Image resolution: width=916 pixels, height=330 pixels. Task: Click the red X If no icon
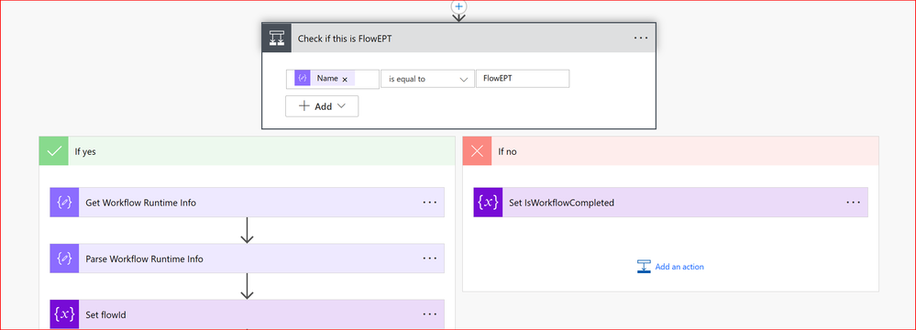478,151
